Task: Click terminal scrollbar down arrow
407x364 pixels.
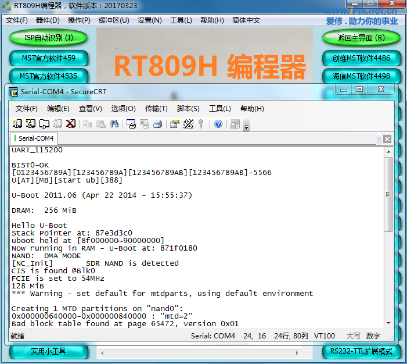Action: [x=388, y=323]
